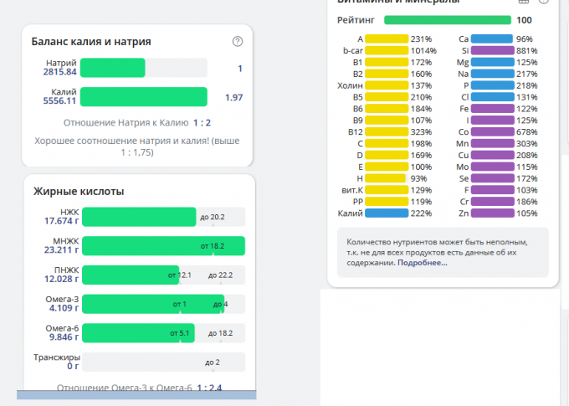Image resolution: width=569 pixels, height=406 pixels.
Task: Click the Омега-3 bar
Action: (153, 304)
